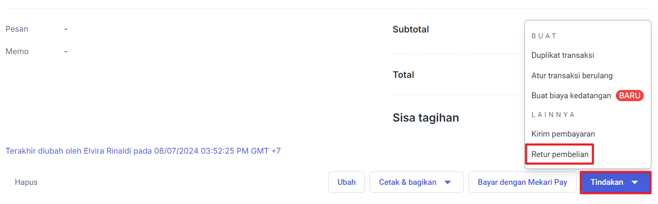This screenshot has height=204, width=658.
Task: Click the LAINNYA section header
Action: [553, 115]
